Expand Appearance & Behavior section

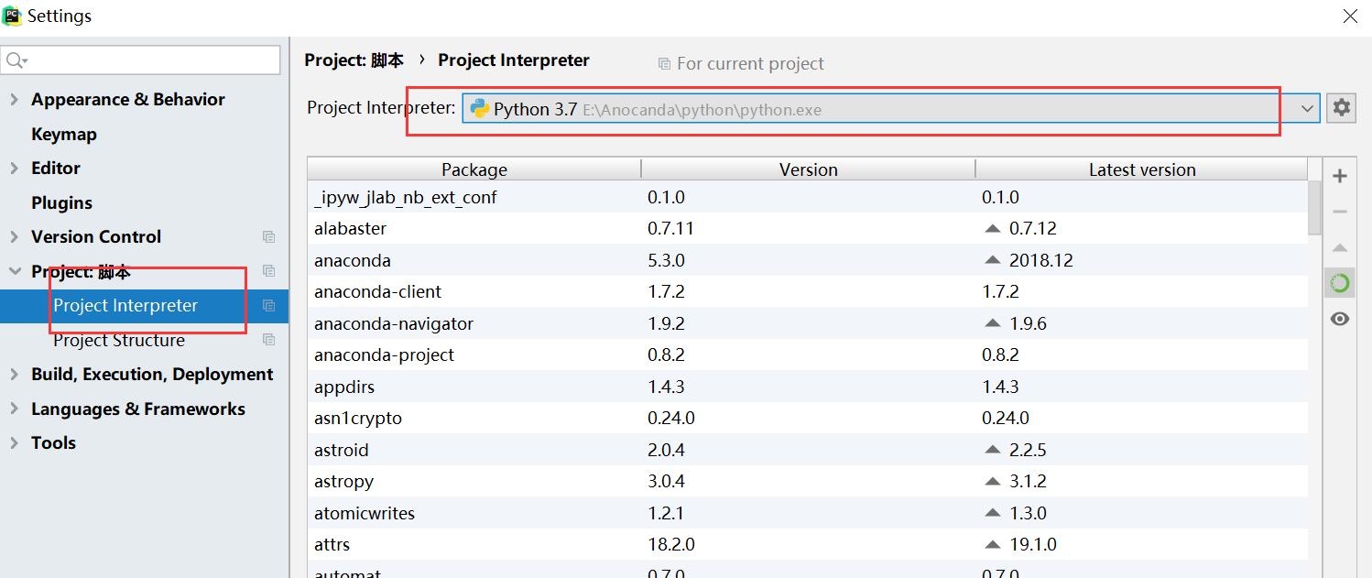coord(14,99)
